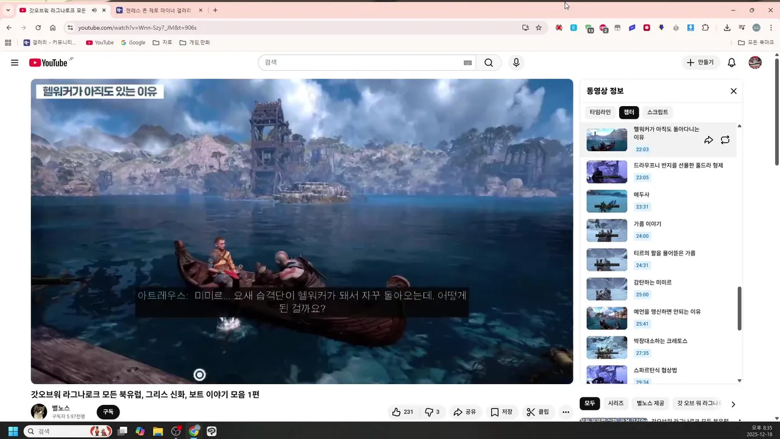Open more actions ellipsis under video
Viewport: 780px width, 439px height.
(566, 412)
